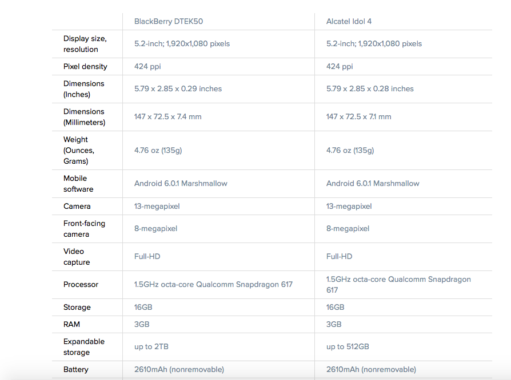Select the Display size, resolution row label

click(85, 44)
